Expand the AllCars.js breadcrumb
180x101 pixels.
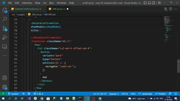click(x=35, y=15)
